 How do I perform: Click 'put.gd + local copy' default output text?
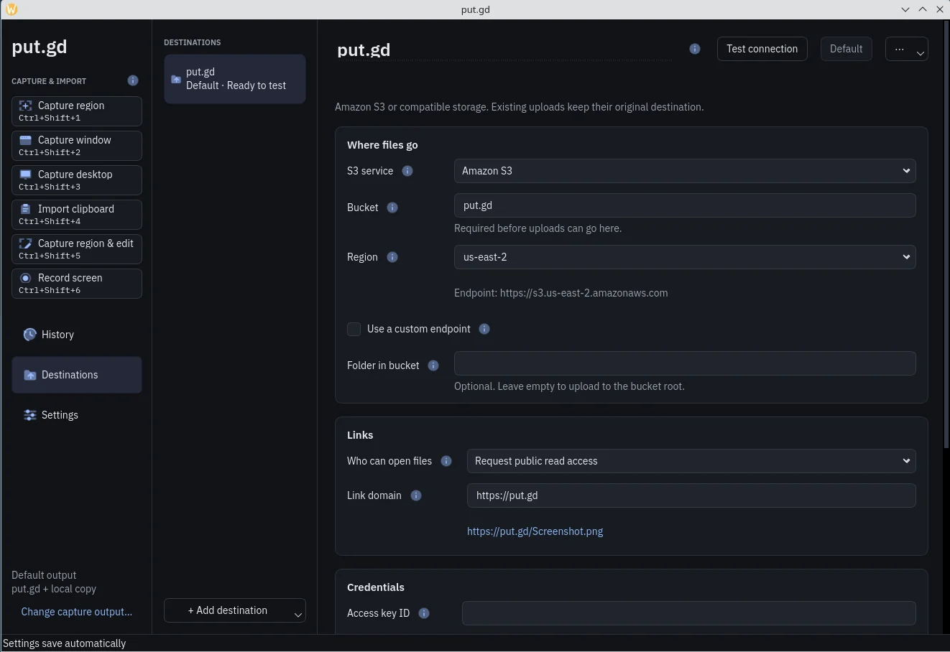(54, 589)
